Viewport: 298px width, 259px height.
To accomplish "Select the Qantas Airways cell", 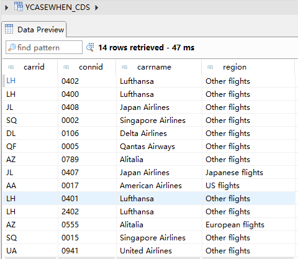I will click(159, 147).
